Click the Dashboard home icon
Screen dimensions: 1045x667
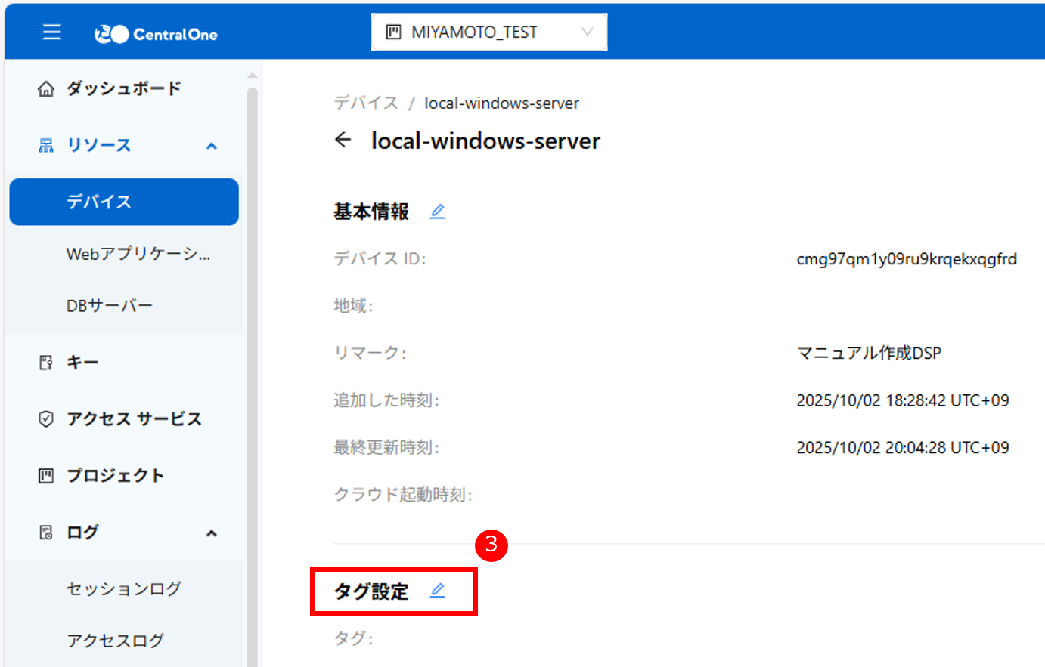46,89
